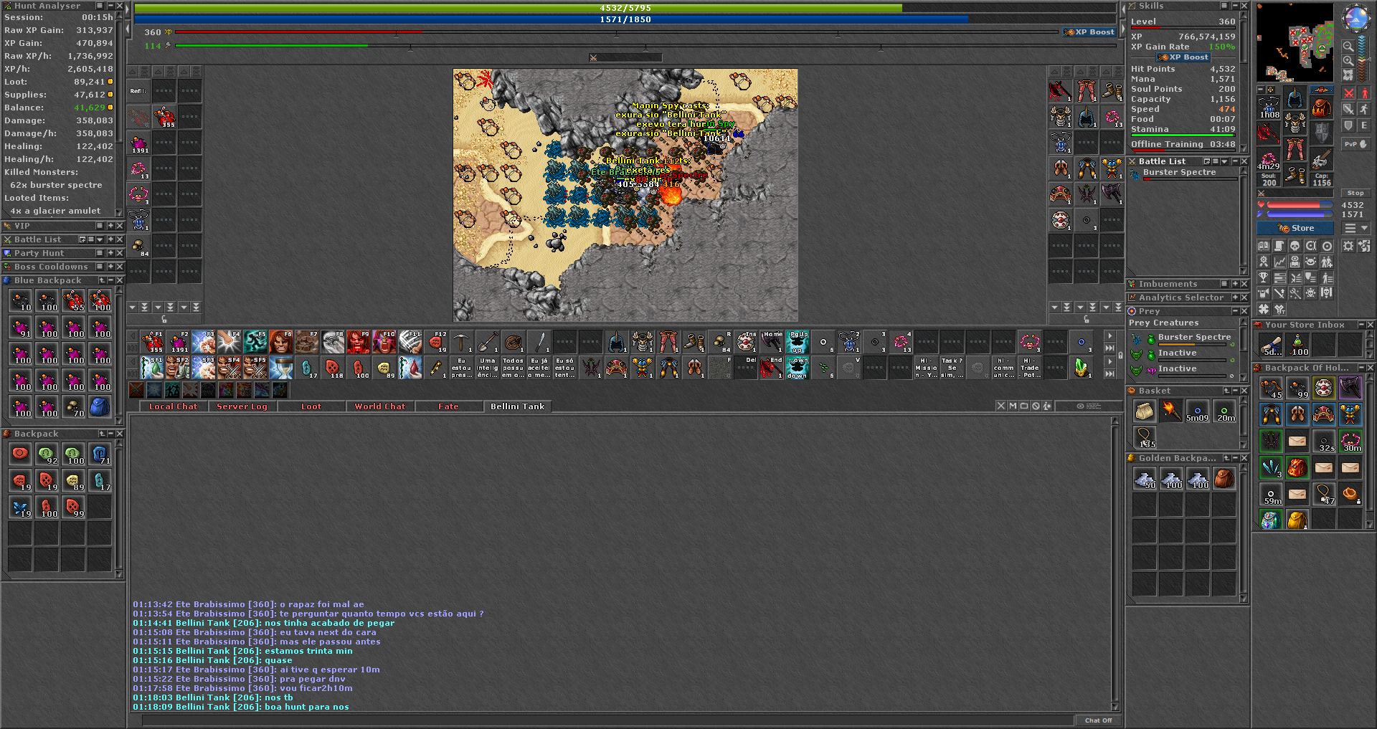Image resolution: width=1377 pixels, height=729 pixels.
Task: Click the blue mana bar at top
Action: [x=624, y=19]
